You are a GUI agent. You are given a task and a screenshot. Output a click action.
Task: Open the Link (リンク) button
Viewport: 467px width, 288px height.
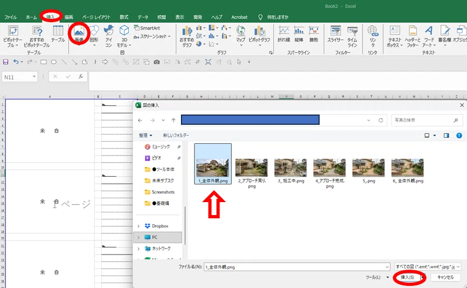373,36
